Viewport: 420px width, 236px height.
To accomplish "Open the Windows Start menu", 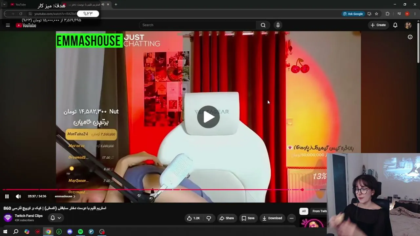I will pyautogui.click(x=5, y=232).
